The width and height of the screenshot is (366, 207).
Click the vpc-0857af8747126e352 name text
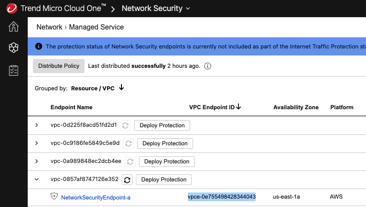click(x=84, y=179)
